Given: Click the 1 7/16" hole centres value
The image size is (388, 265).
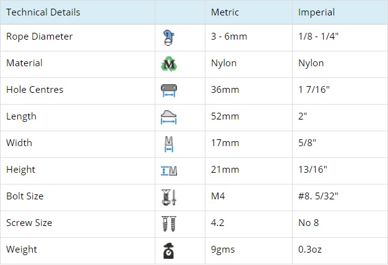Looking at the screenshot, I should pos(314,90).
